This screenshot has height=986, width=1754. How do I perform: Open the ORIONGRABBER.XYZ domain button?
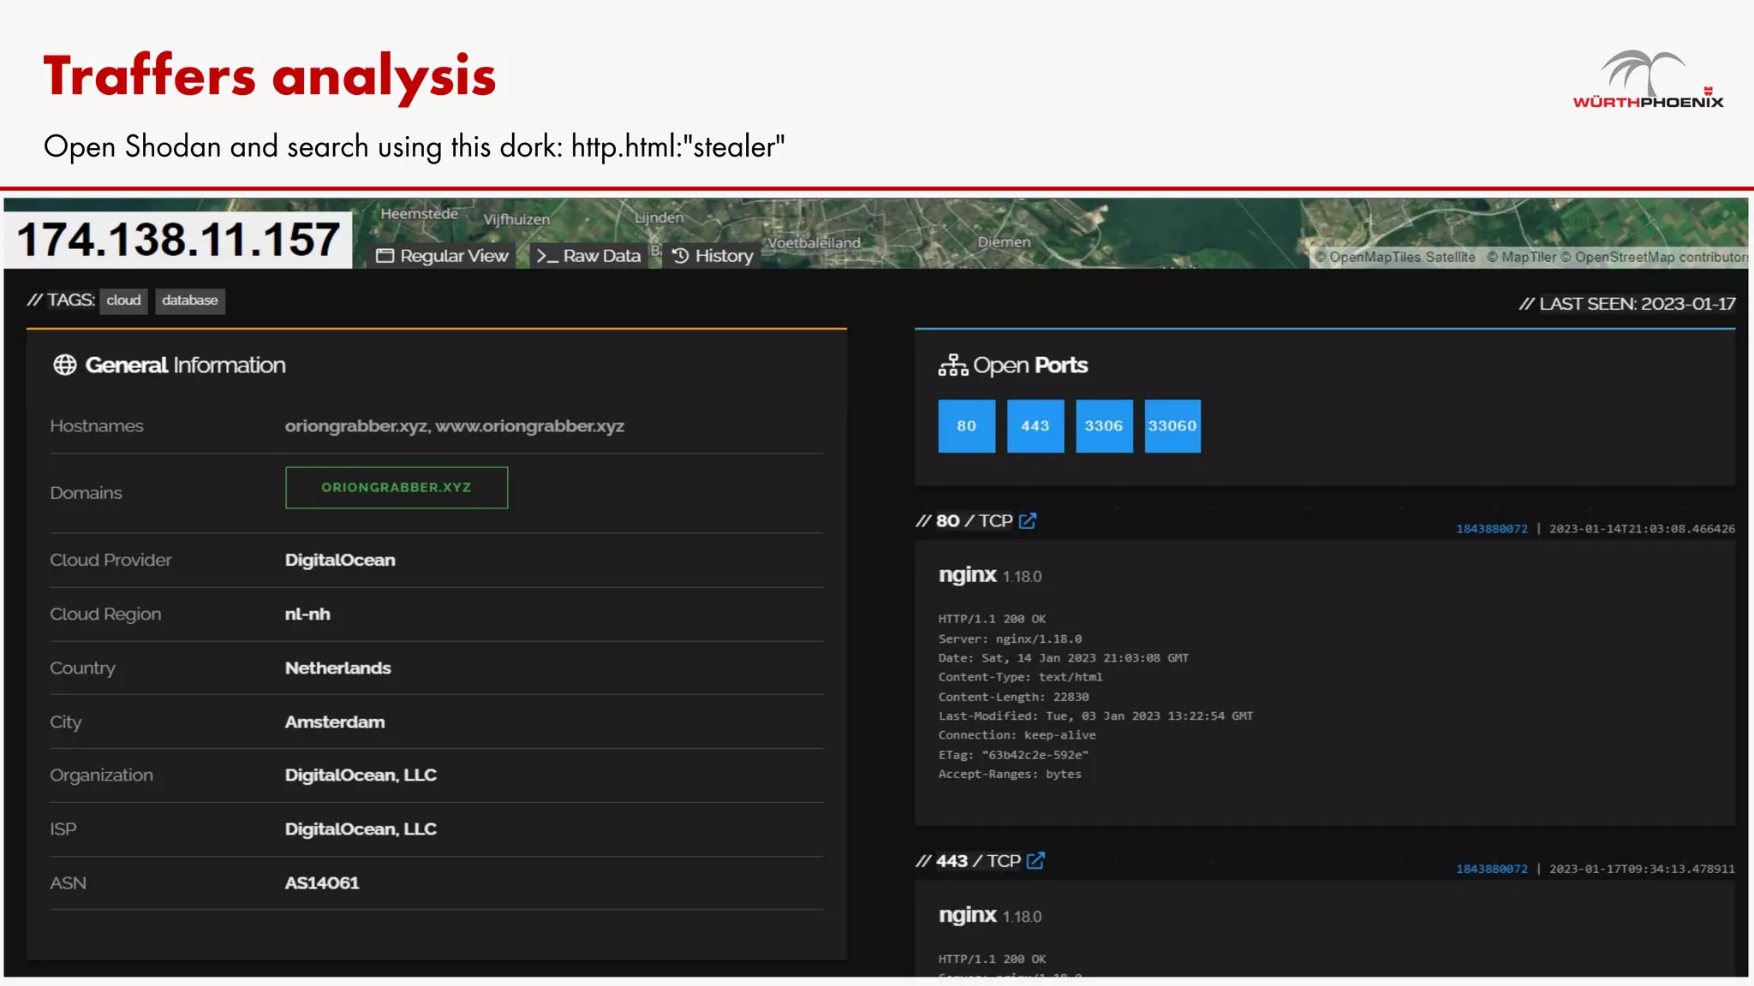397,488
